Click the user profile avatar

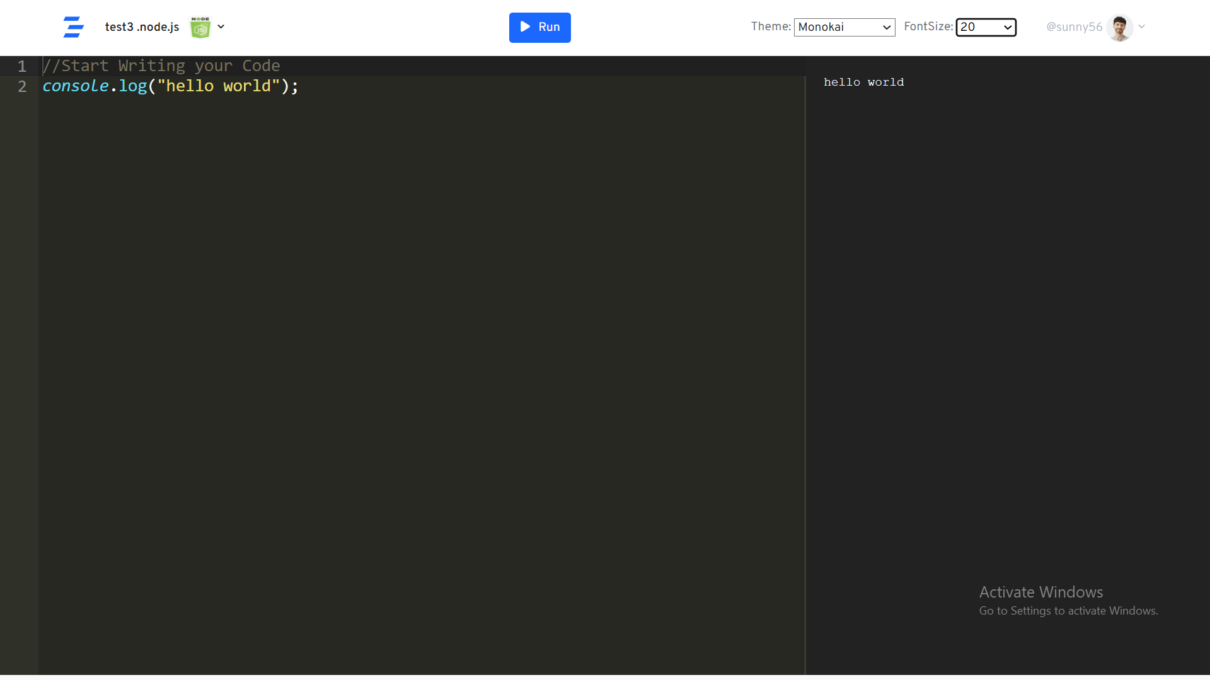(x=1120, y=28)
